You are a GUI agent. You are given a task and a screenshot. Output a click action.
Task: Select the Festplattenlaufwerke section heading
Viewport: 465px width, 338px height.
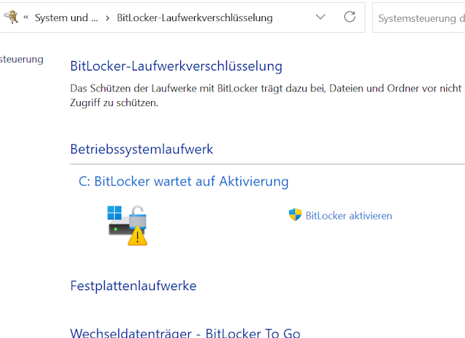tap(133, 286)
